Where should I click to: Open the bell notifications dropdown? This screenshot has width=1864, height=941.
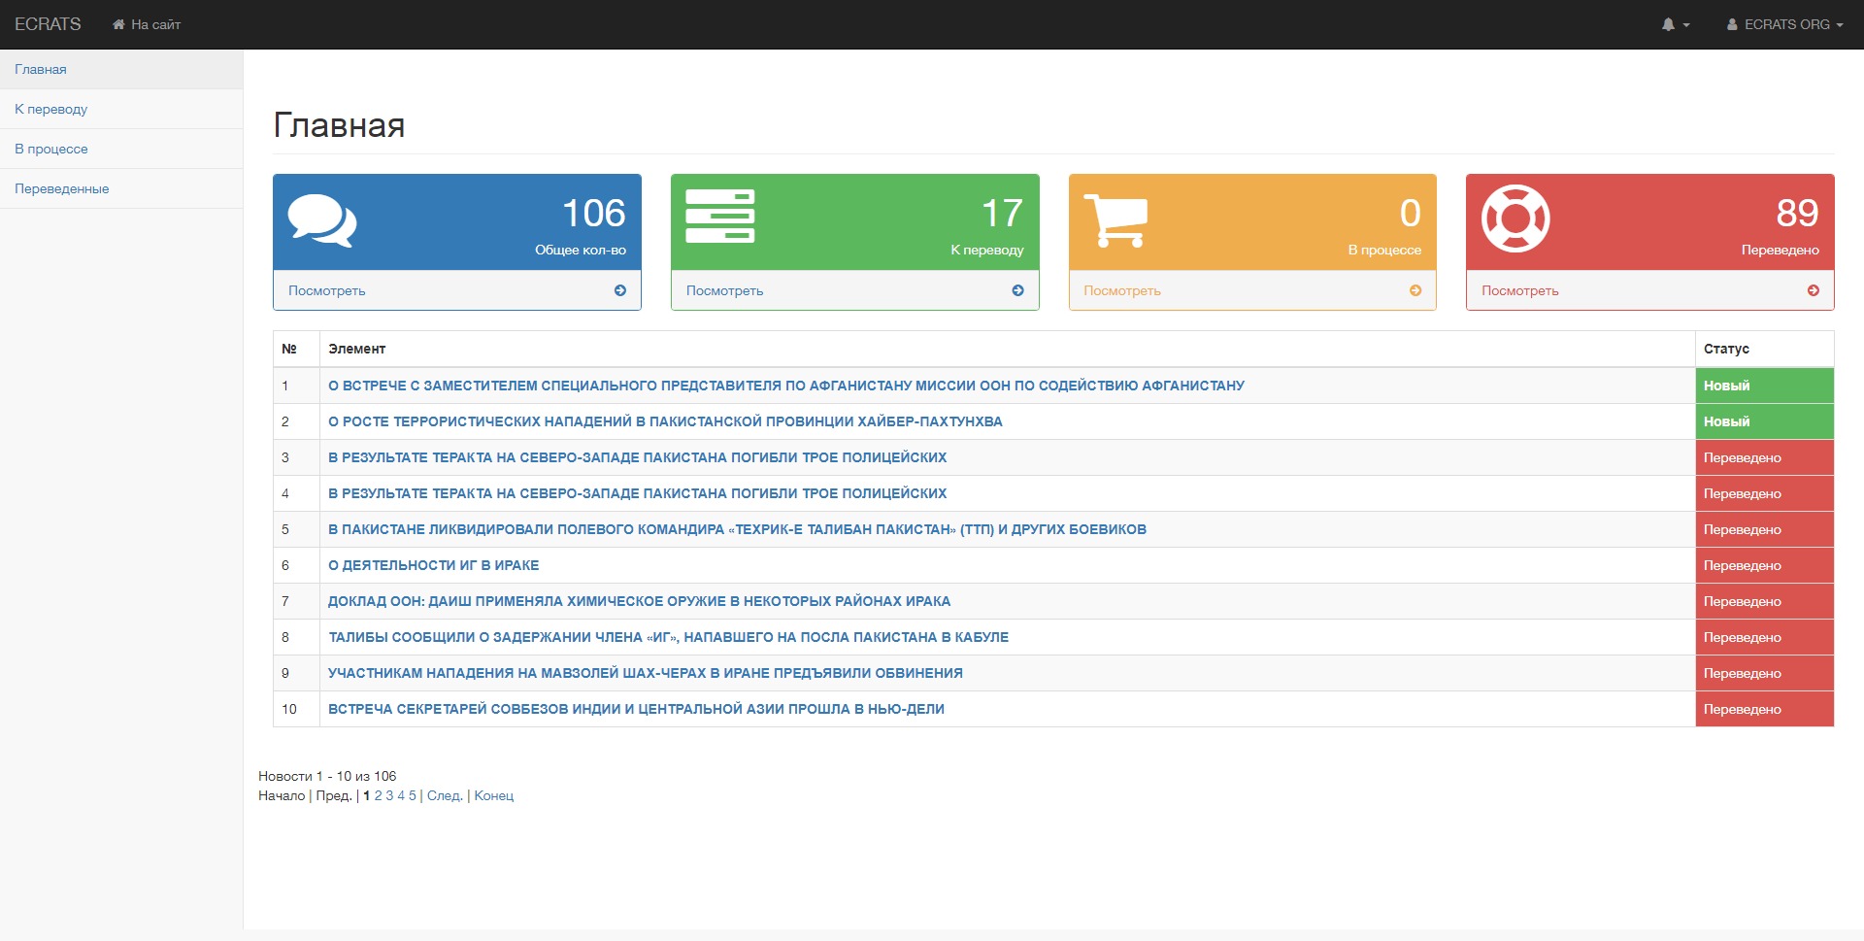coord(1676,24)
